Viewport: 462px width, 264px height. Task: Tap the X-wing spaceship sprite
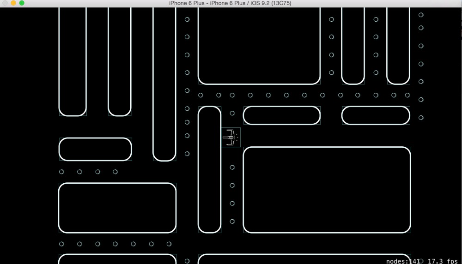pyautogui.click(x=231, y=138)
